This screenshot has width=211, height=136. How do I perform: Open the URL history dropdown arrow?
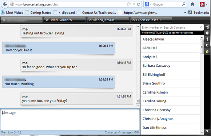134,4
